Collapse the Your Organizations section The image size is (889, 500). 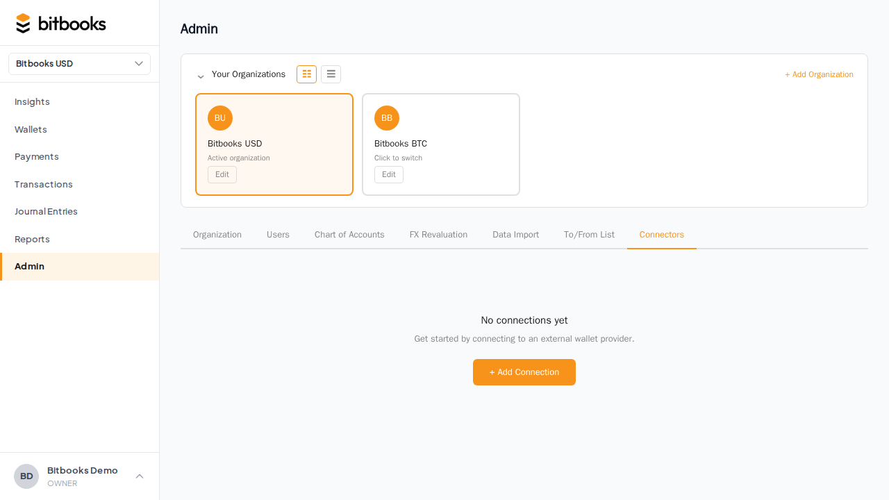point(201,76)
